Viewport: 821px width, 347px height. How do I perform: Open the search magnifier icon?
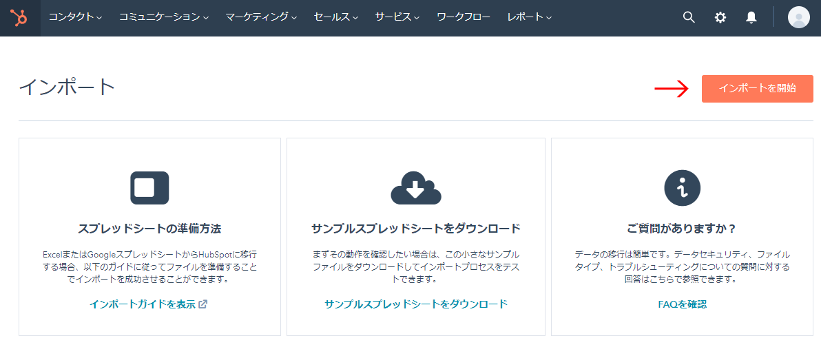689,17
